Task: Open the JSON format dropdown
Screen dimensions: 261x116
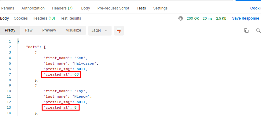Action: point(100,31)
